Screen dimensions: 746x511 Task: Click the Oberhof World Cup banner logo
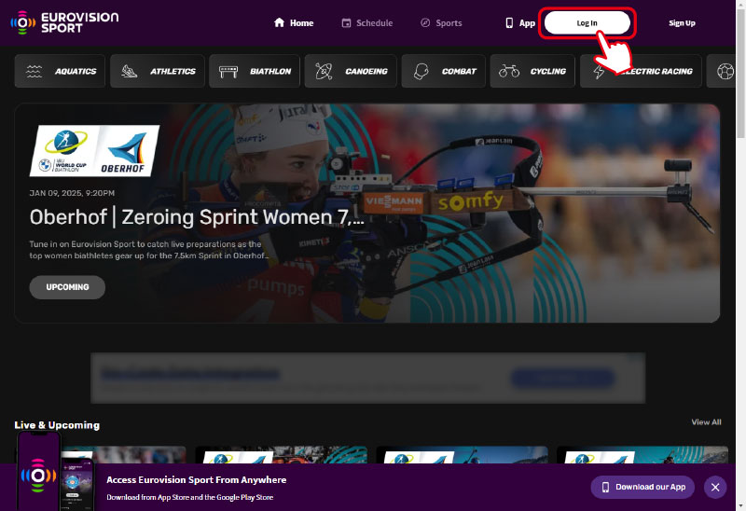[95, 150]
